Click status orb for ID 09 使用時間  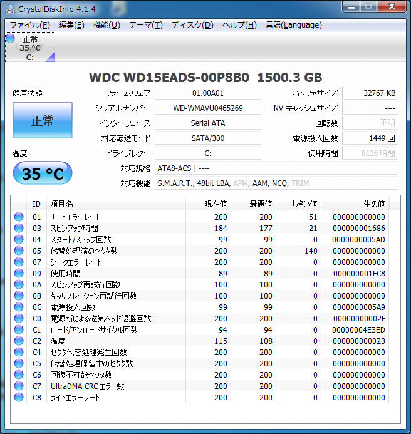tap(19, 273)
